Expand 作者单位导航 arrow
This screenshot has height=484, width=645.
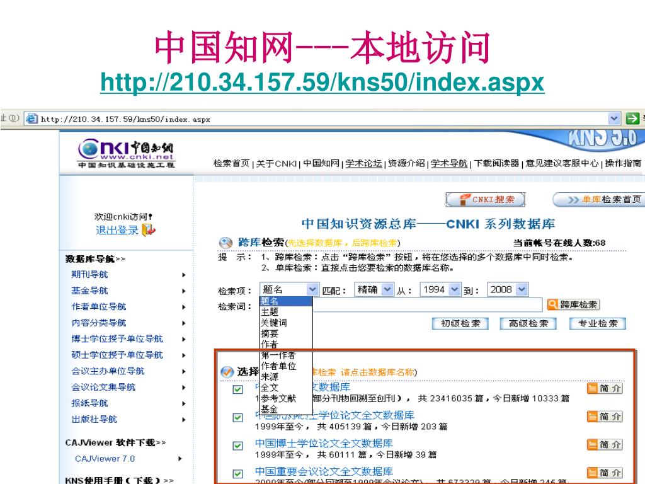(x=184, y=307)
